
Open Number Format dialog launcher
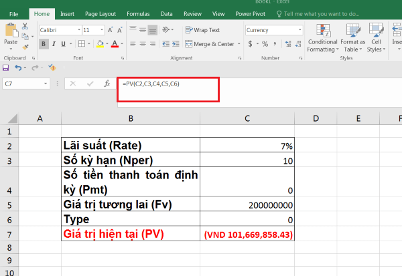tap(300, 58)
